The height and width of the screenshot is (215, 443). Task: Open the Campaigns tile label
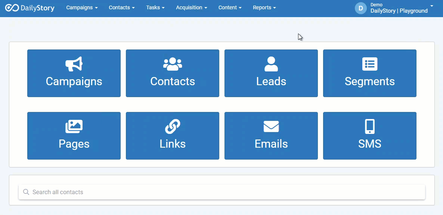pos(74,81)
